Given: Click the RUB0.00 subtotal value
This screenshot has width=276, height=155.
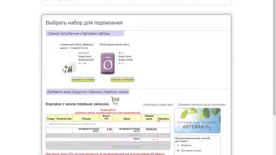Looking at the screenshot, I should click(151, 129).
